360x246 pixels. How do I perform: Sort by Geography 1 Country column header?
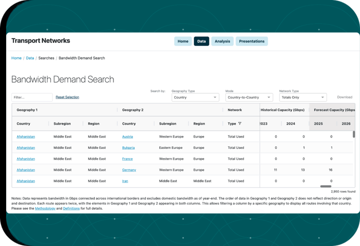click(23, 124)
